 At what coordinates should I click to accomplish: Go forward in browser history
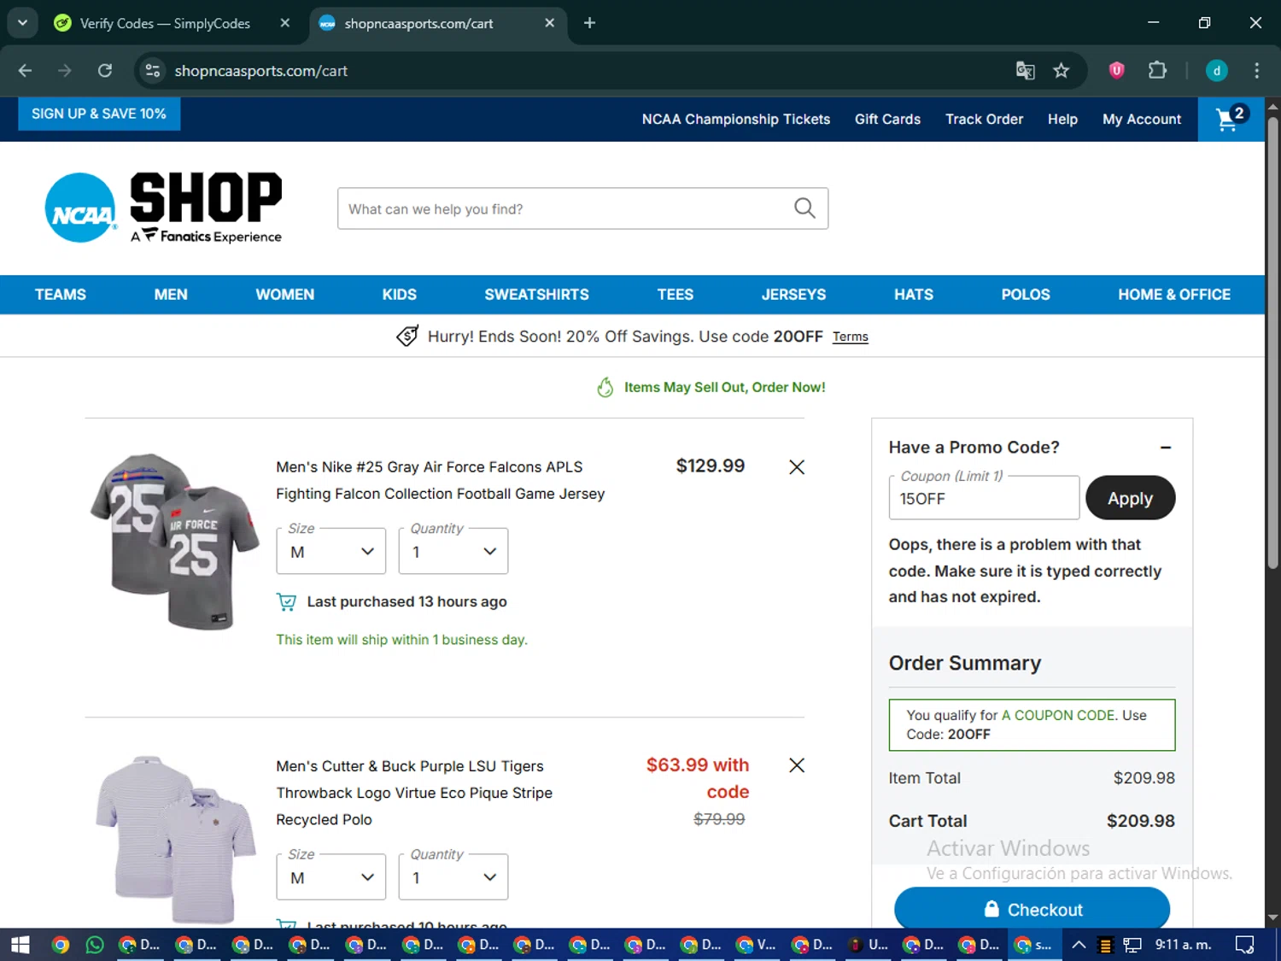(65, 71)
